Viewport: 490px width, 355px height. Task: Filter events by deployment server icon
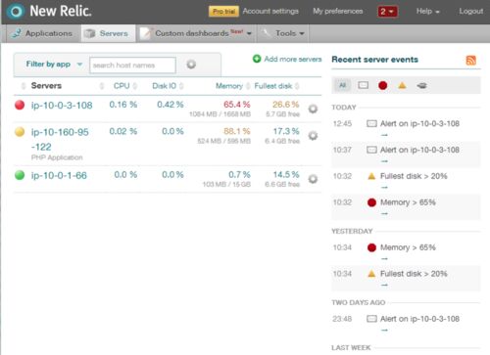pyautogui.click(x=421, y=85)
